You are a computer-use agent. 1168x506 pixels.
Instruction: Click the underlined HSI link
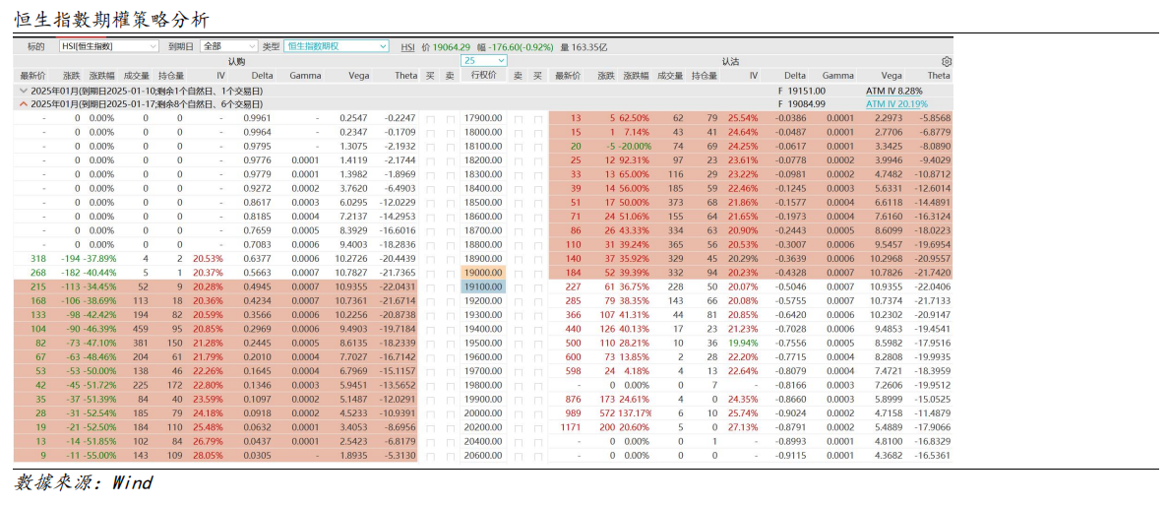[407, 46]
